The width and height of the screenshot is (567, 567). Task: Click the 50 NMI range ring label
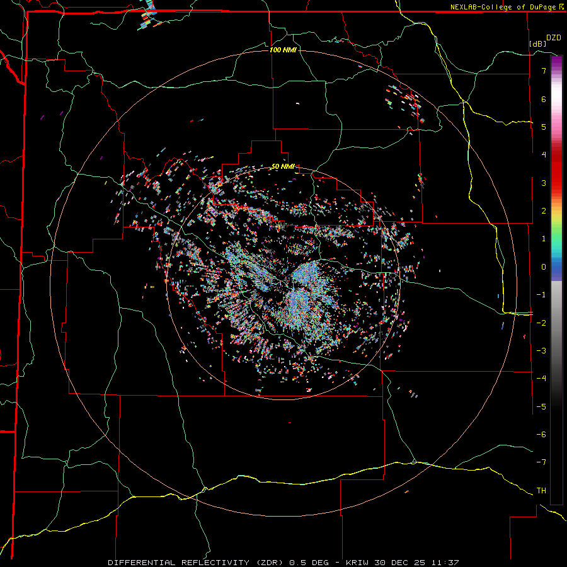click(x=283, y=167)
